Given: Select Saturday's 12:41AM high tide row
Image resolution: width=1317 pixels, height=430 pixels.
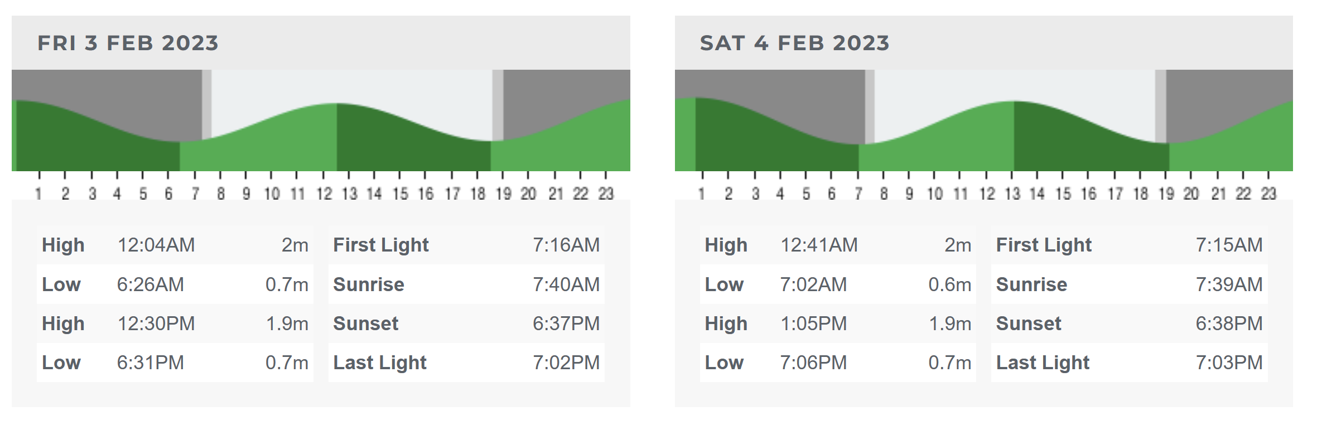Looking at the screenshot, I should (837, 245).
